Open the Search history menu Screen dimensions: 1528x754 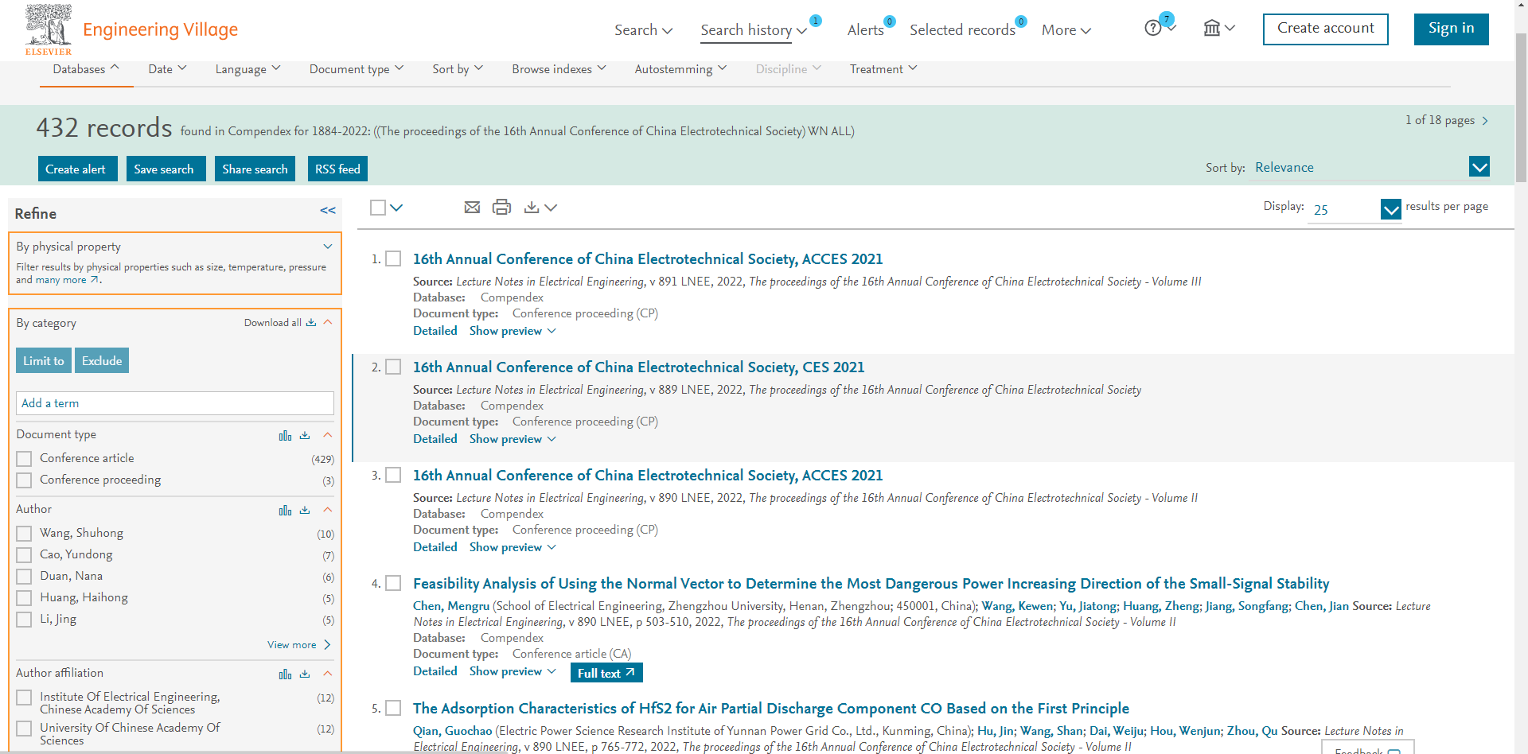point(754,30)
